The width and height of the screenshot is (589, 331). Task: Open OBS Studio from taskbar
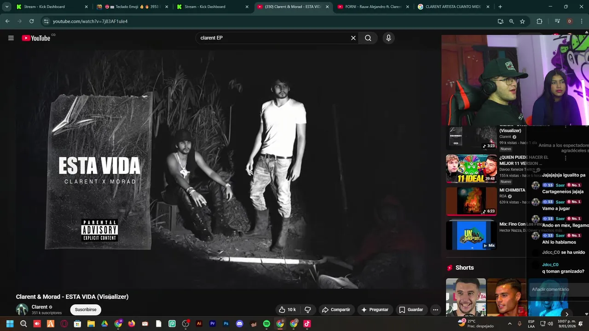185,324
